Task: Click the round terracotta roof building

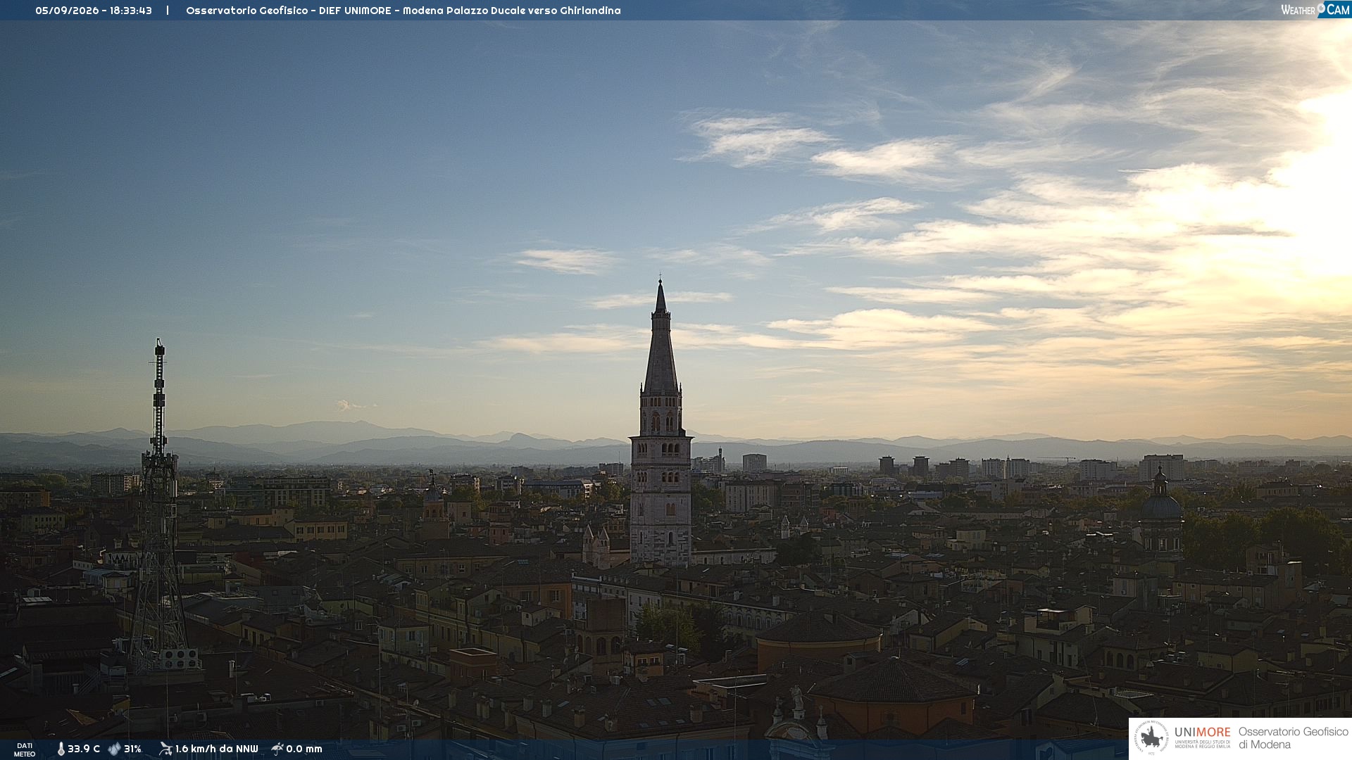Action: 818,639
